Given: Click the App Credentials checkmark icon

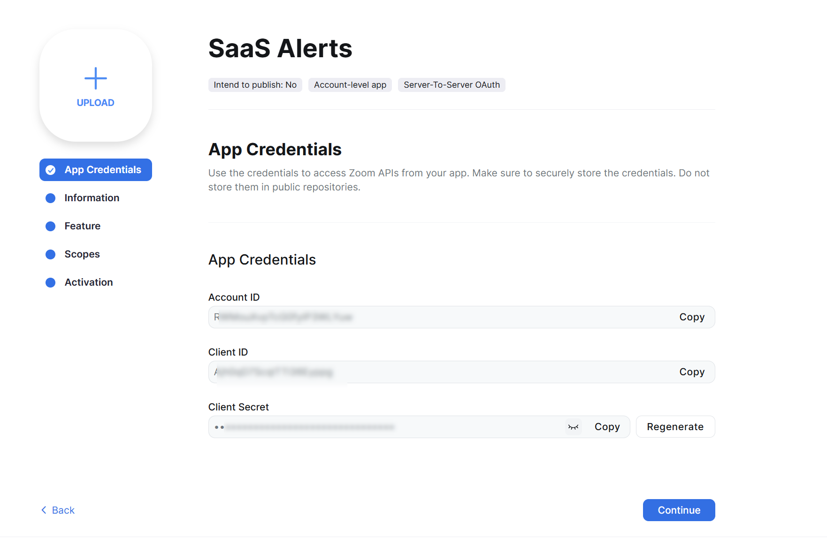Looking at the screenshot, I should coord(51,170).
